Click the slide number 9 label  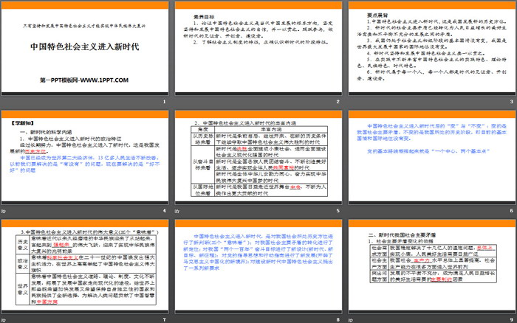(x=510, y=318)
